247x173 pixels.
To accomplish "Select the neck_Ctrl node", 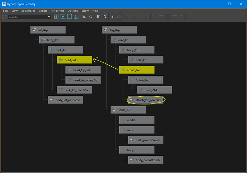I will (x=146, y=60).
